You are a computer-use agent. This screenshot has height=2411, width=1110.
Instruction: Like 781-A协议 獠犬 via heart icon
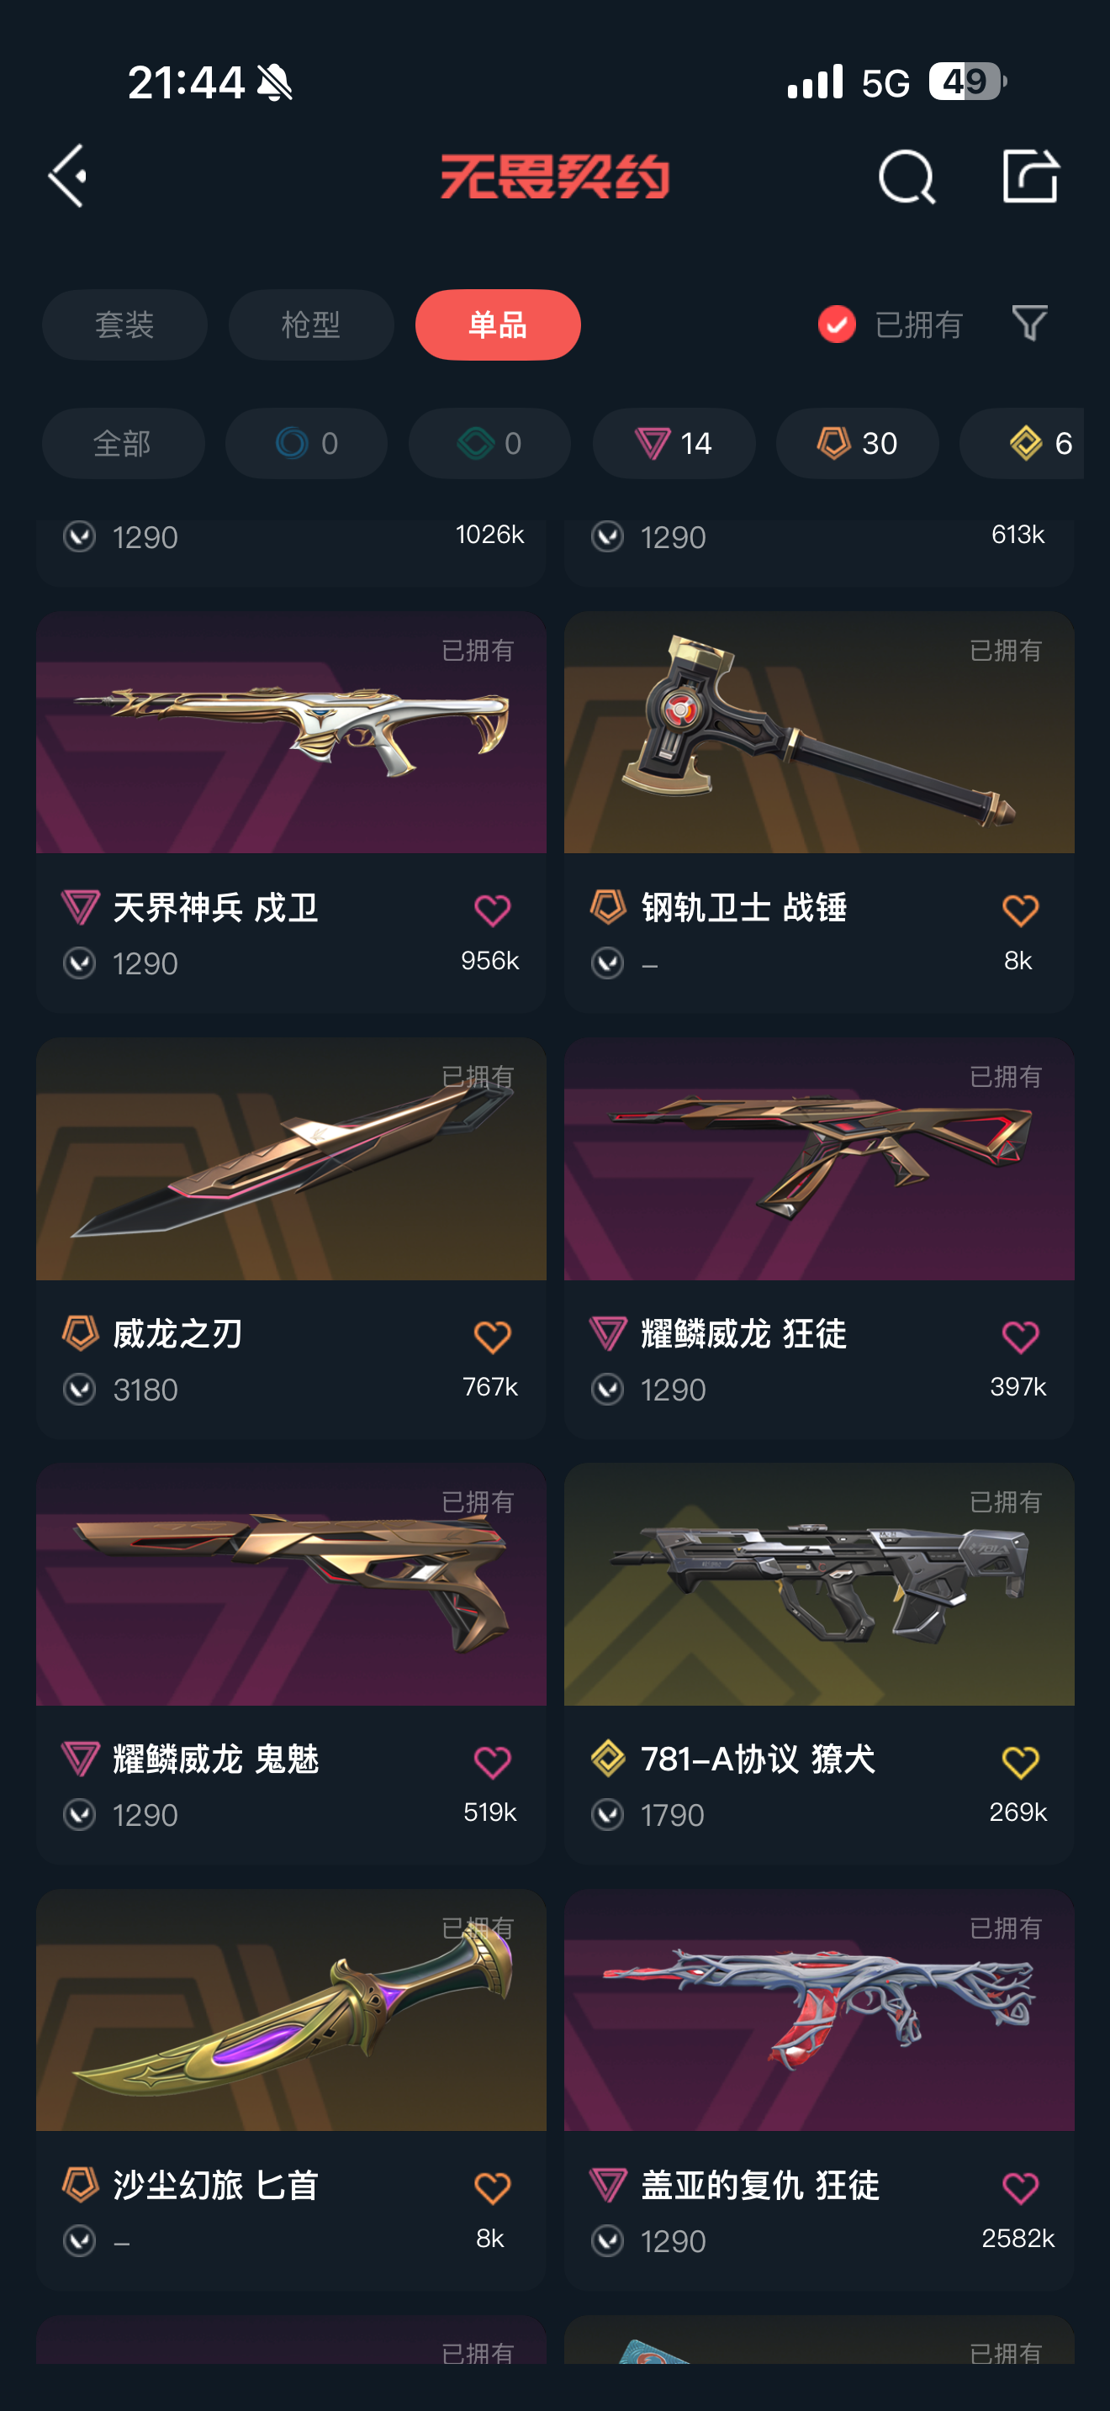click(x=1020, y=1762)
